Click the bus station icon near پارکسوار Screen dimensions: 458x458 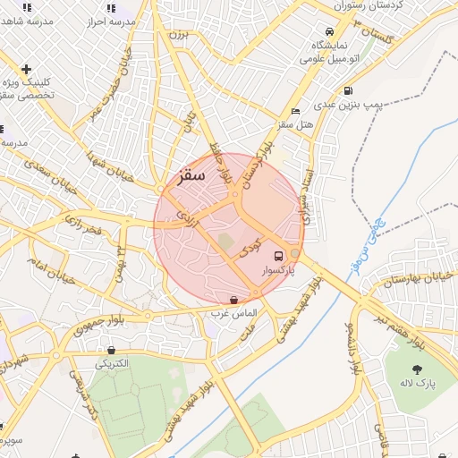(278, 256)
